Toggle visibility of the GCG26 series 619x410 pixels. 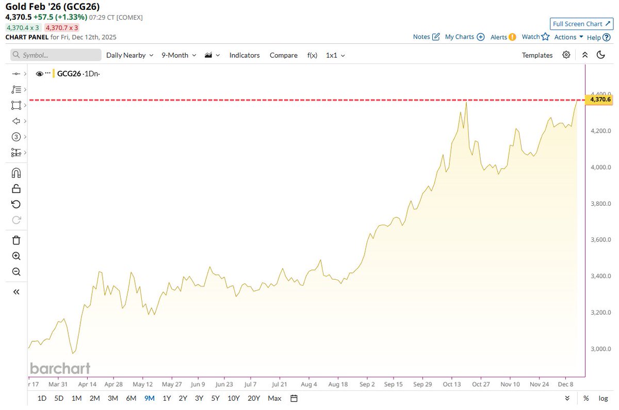click(40, 74)
